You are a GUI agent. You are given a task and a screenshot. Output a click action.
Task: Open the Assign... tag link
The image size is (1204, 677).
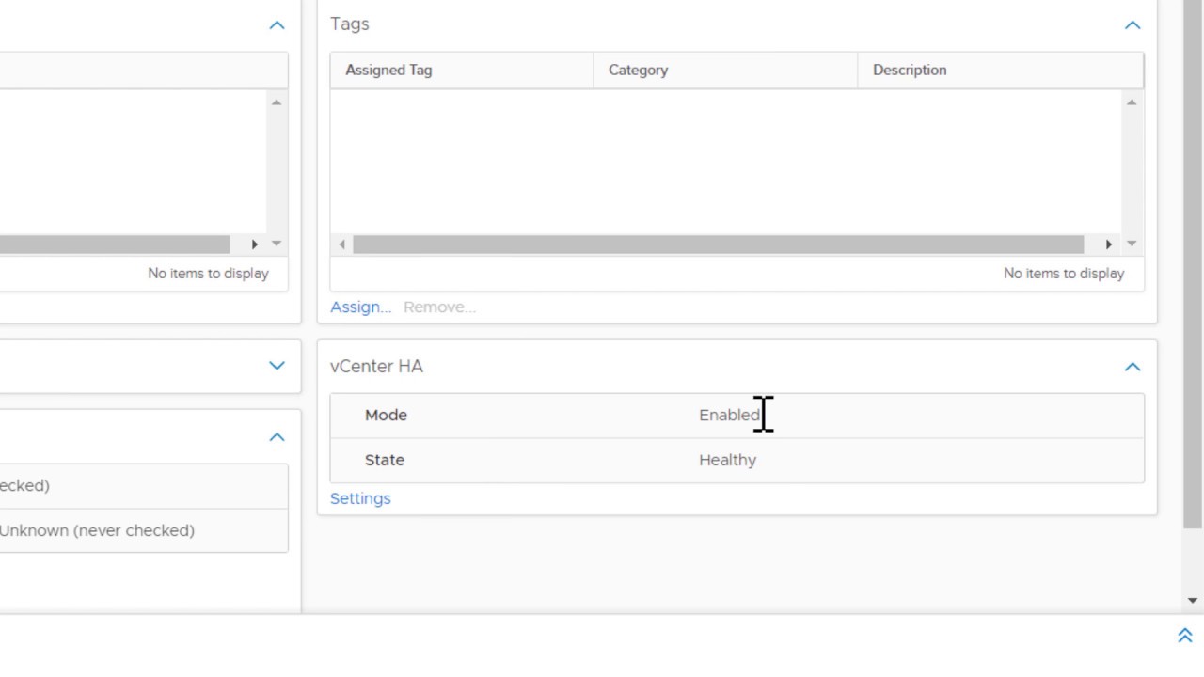tap(360, 307)
